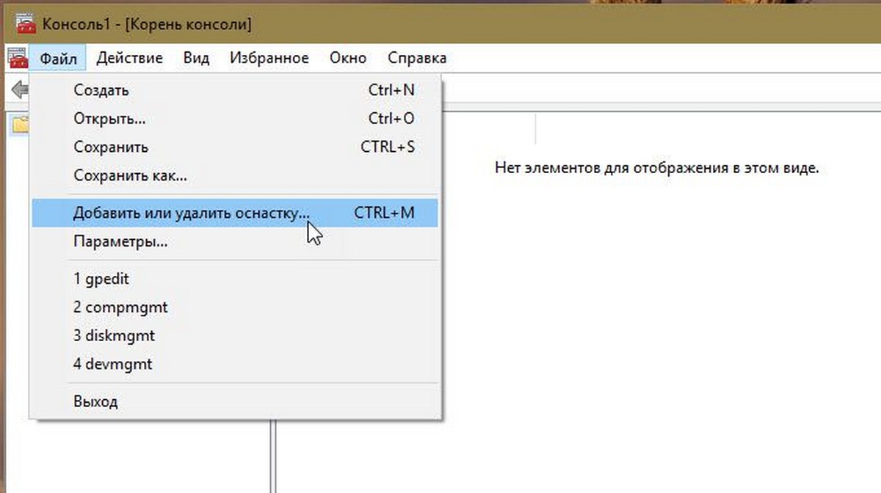Open recent file 1 gpedit
The width and height of the screenshot is (881, 493).
click(235, 279)
